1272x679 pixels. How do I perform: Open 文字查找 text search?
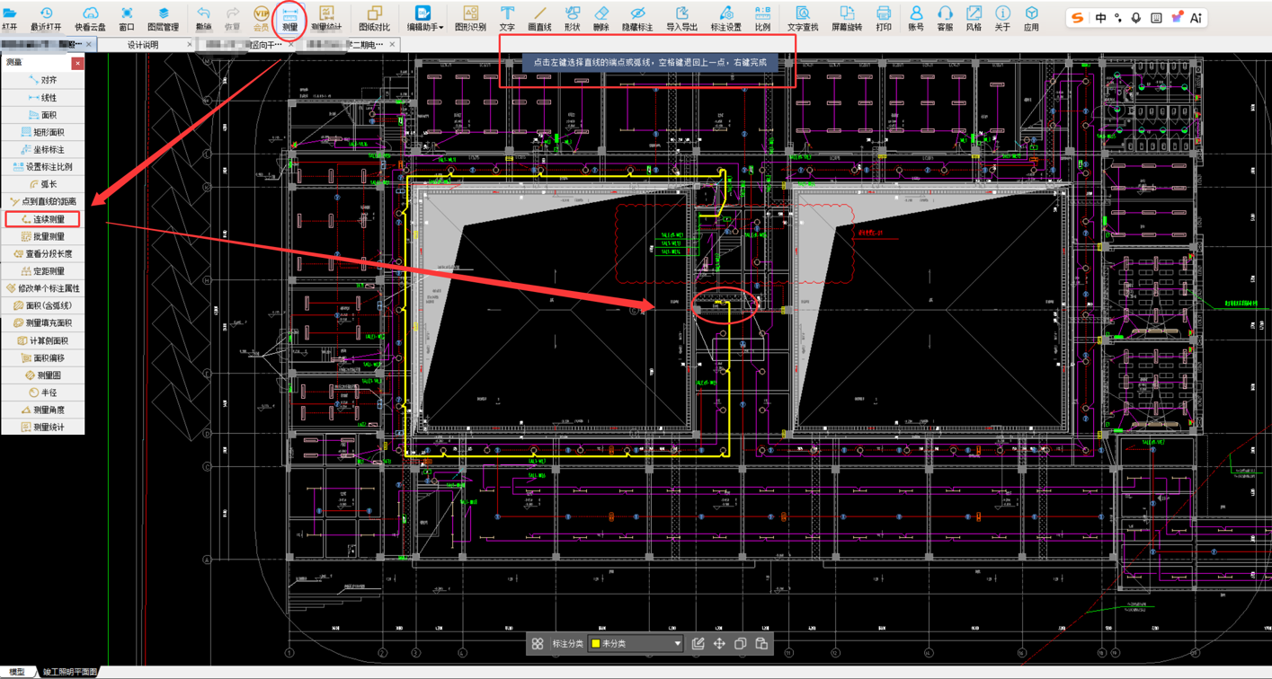click(x=803, y=18)
